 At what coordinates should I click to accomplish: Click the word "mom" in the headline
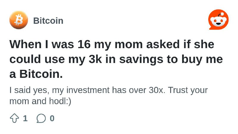tap(129, 45)
